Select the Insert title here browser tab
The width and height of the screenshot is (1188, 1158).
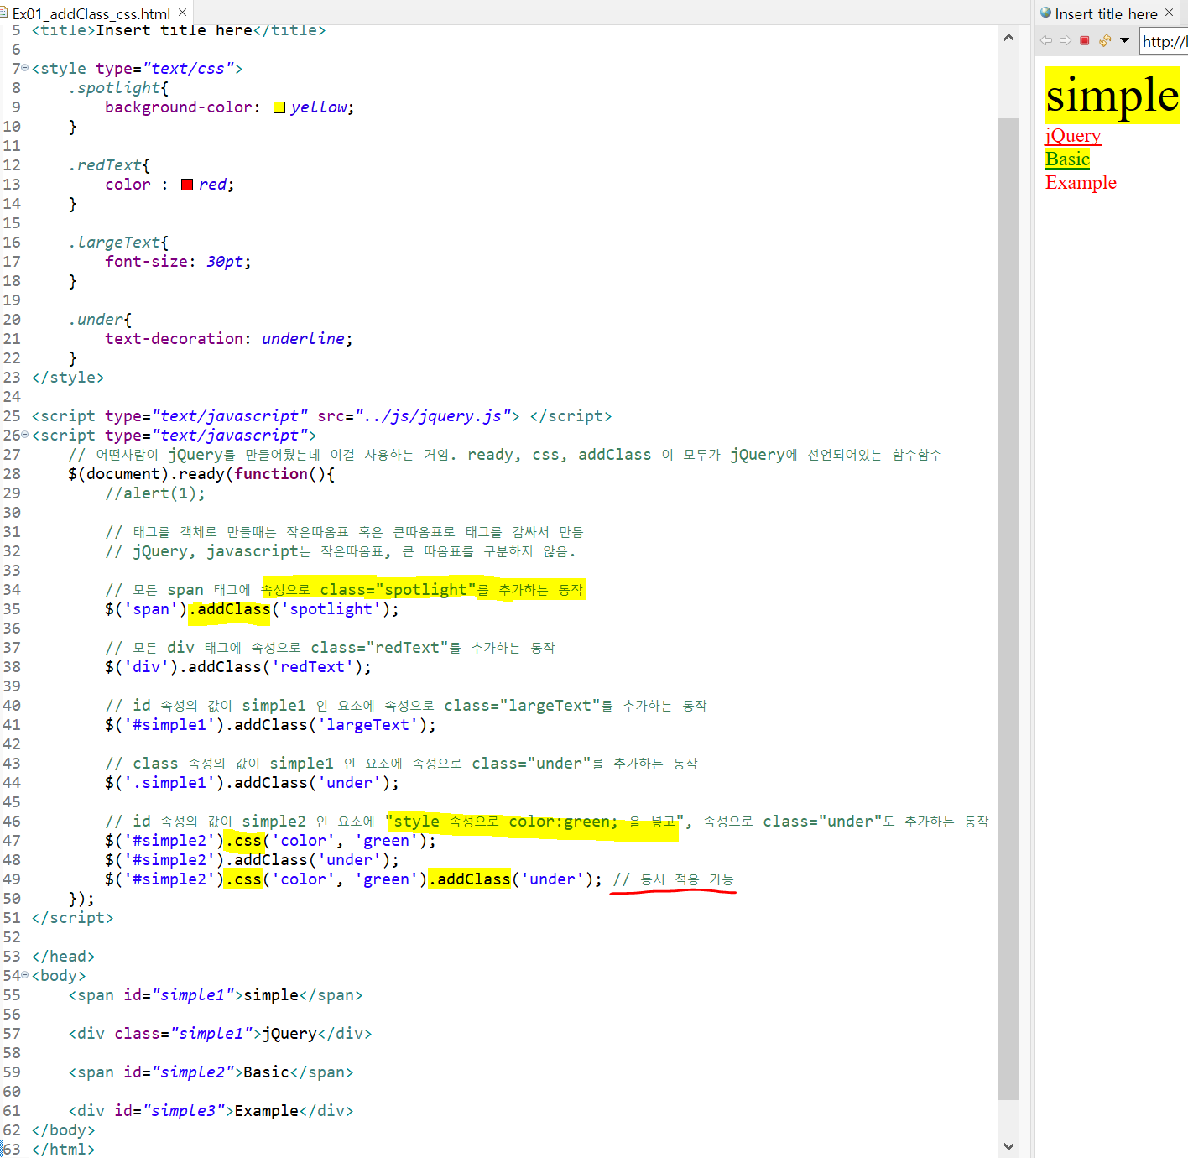point(1106,13)
